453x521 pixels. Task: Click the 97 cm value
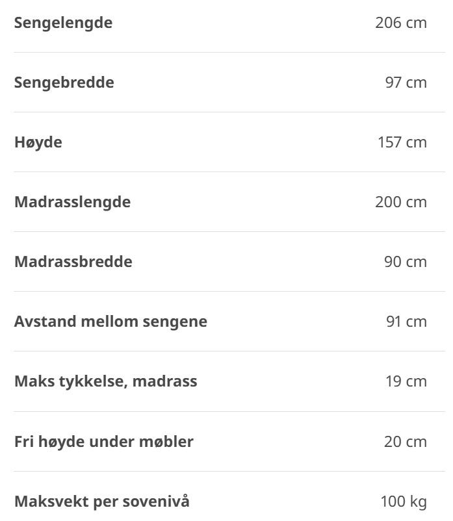[406, 83]
